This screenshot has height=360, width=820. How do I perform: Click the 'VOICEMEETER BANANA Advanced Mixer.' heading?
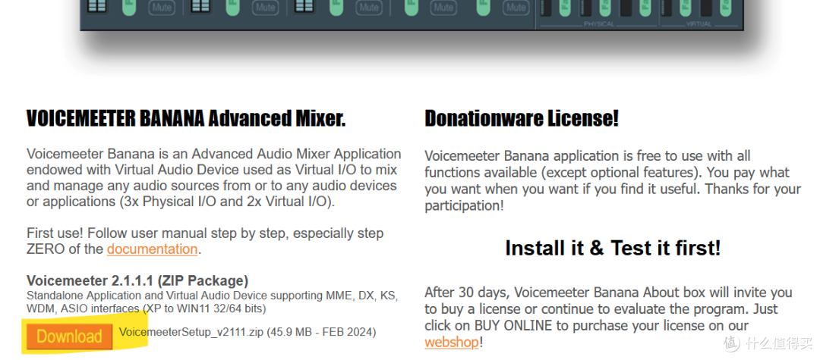pyautogui.click(x=186, y=119)
